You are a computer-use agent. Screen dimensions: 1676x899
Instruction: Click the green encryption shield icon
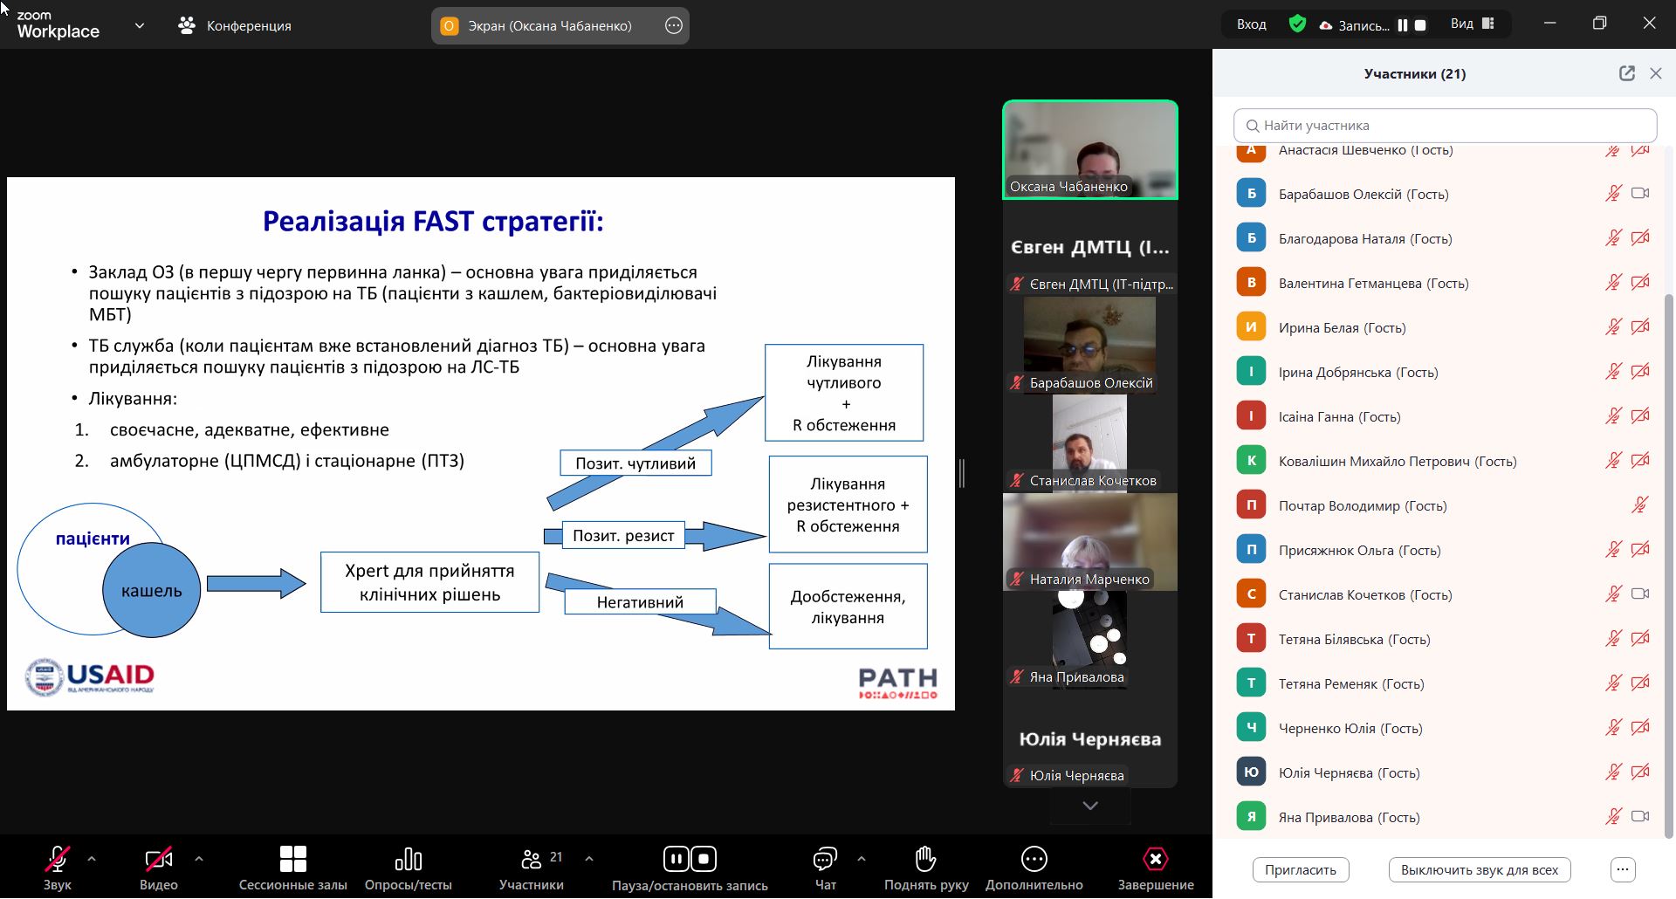click(x=1297, y=24)
